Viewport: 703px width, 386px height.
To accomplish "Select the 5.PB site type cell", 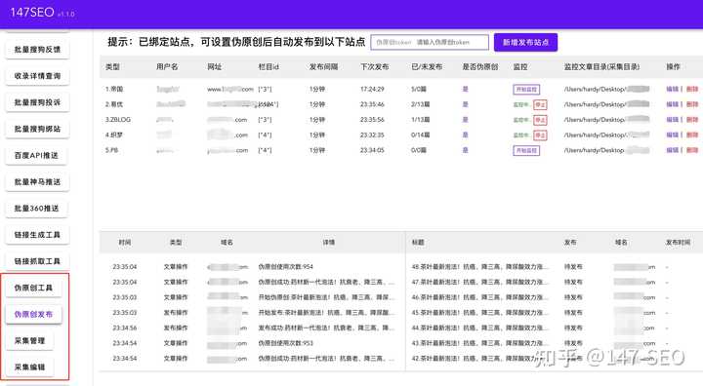I will (x=111, y=150).
